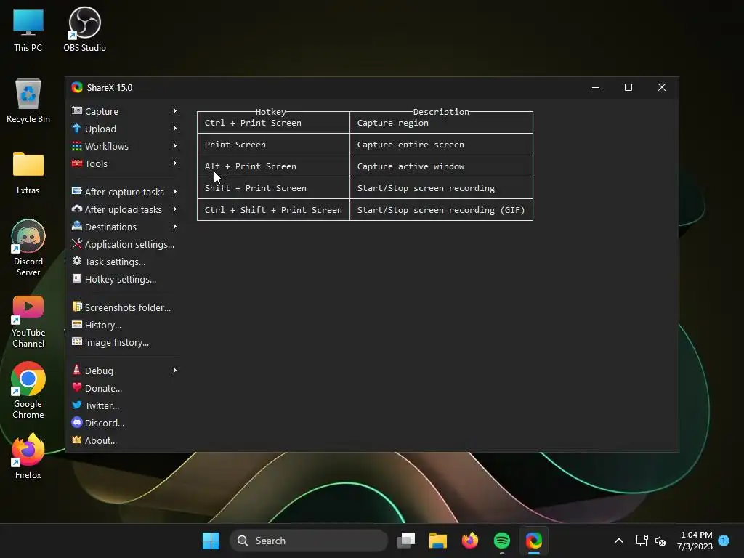Click the ShareX logo in title bar

click(77, 87)
